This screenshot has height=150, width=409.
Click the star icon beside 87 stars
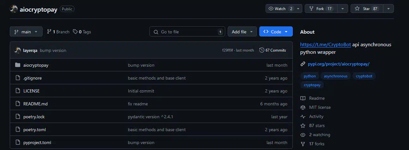point(303,125)
